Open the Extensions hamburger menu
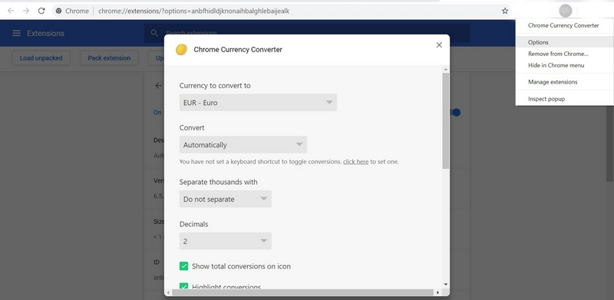This screenshot has height=300, width=614. 16,33
